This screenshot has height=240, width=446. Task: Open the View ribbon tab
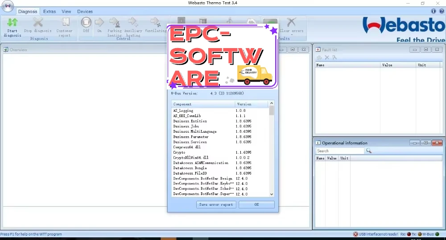tap(66, 12)
